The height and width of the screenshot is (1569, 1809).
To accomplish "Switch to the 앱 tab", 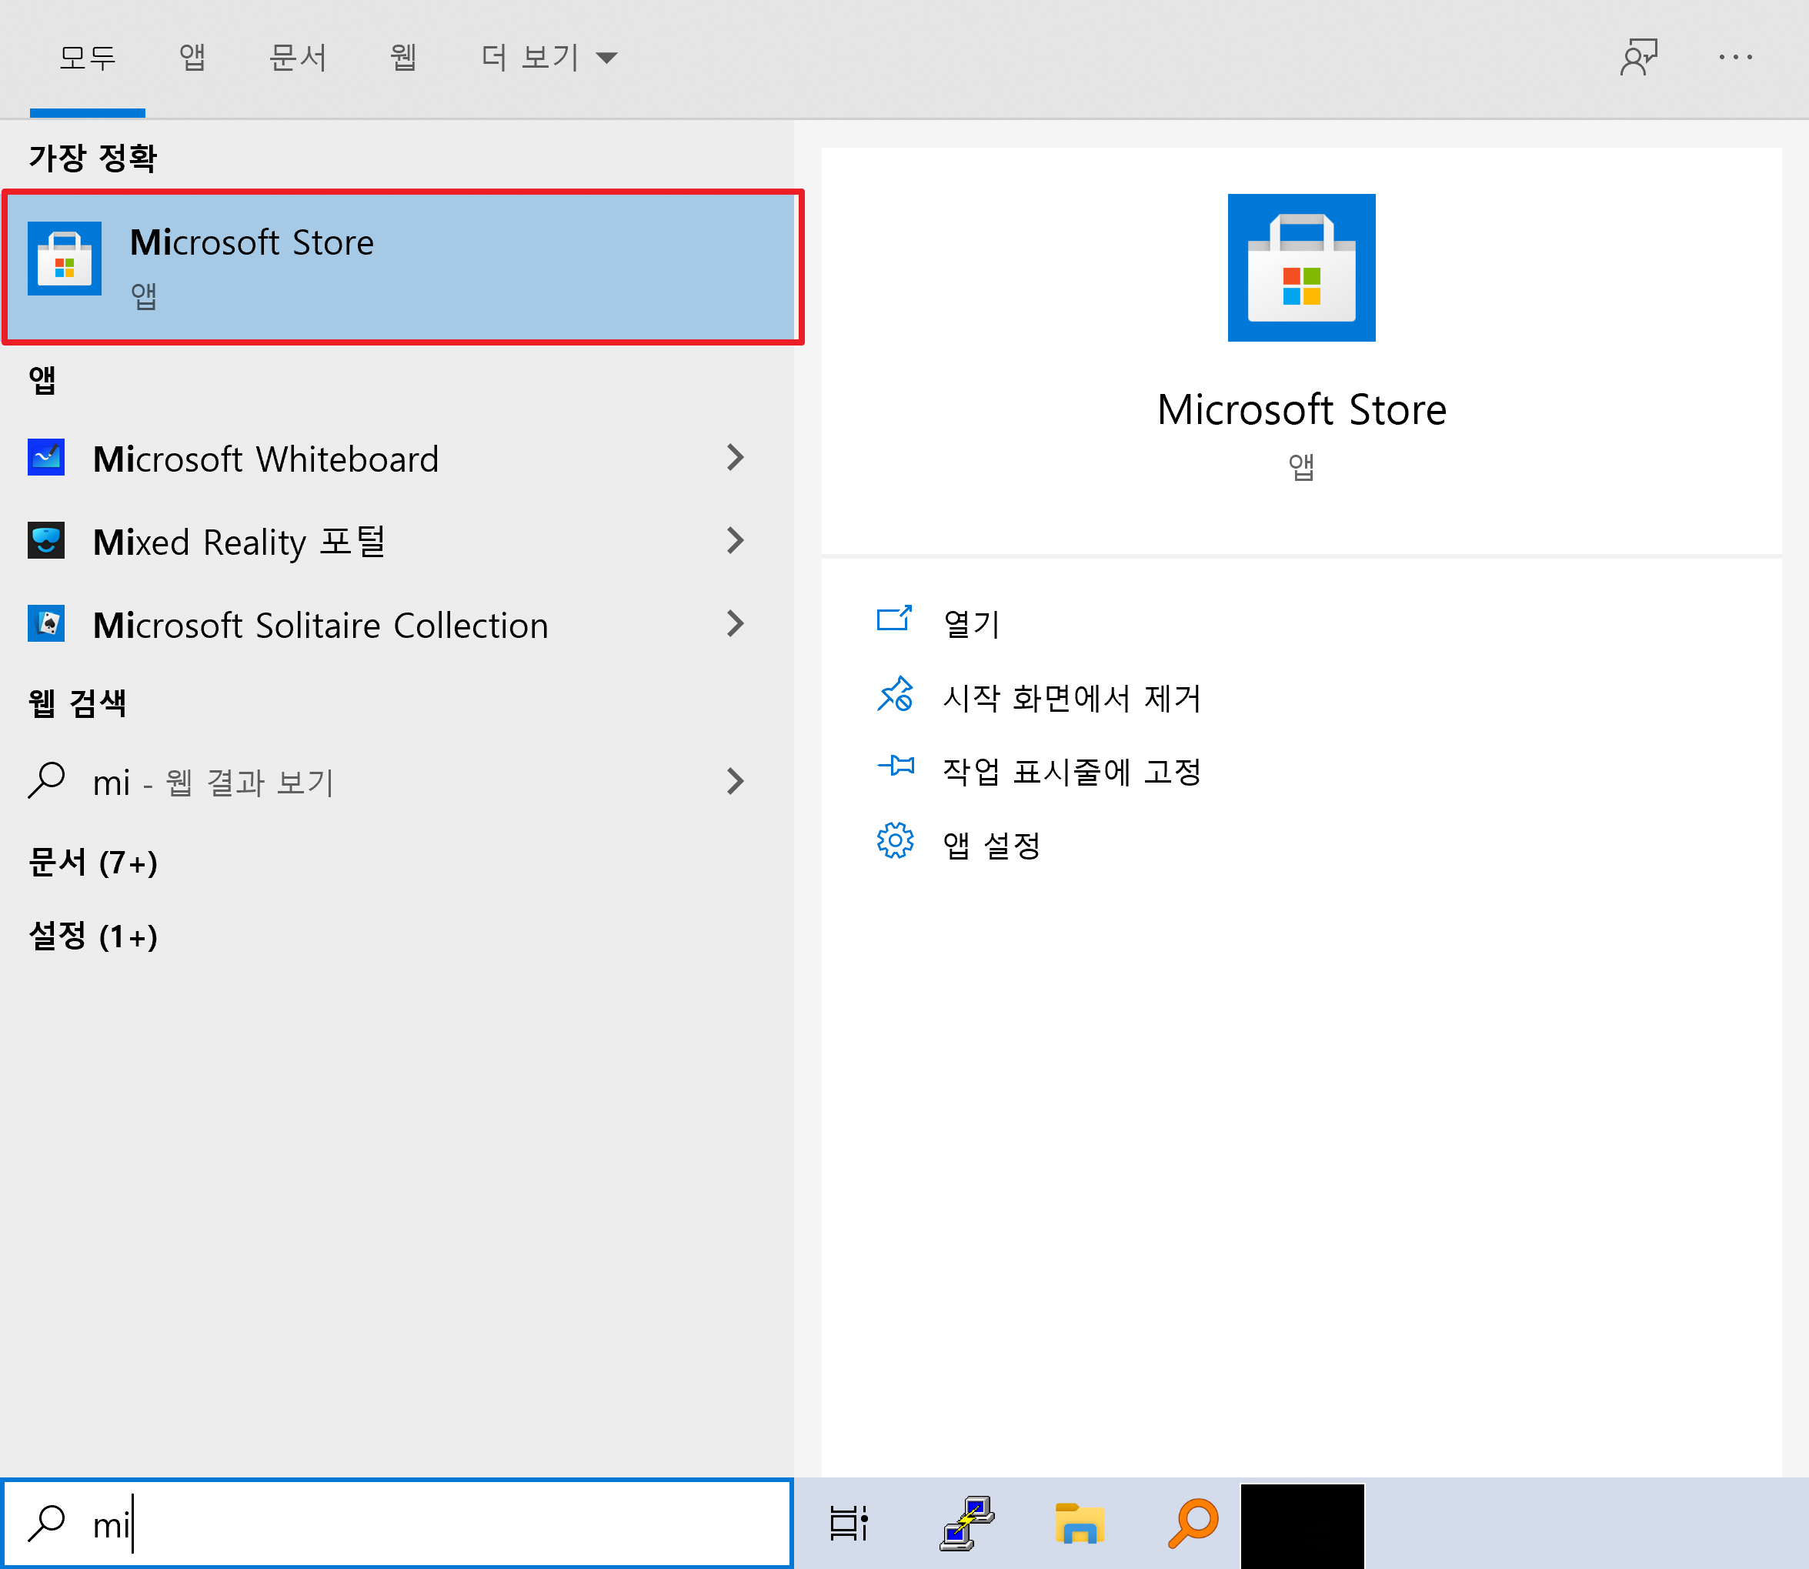I will (192, 58).
